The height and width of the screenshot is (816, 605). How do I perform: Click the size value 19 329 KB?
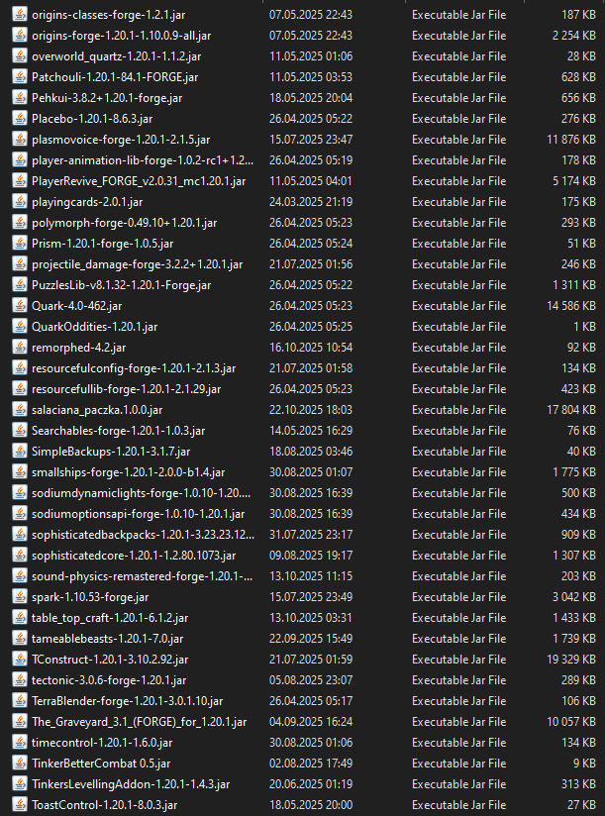coord(571,660)
